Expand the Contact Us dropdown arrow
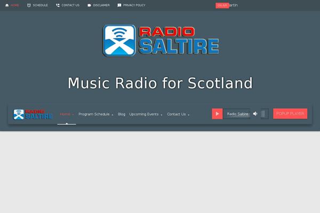 [189, 115]
